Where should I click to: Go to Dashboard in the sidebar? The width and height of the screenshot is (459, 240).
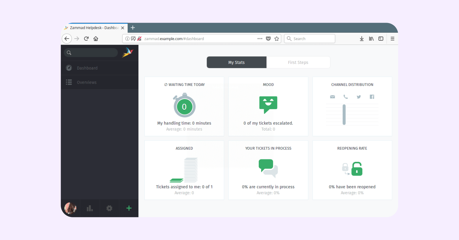[87, 68]
